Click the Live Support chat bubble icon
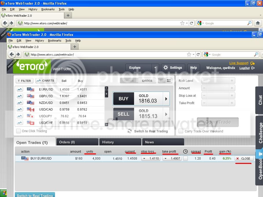This screenshot has width=263, height=197. point(252,63)
